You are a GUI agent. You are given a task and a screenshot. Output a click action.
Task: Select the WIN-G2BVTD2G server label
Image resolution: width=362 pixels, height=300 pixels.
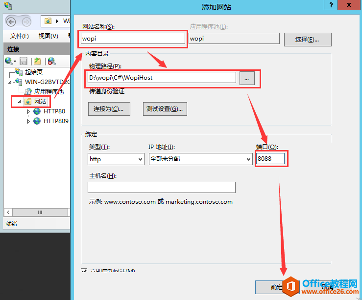(x=48, y=82)
